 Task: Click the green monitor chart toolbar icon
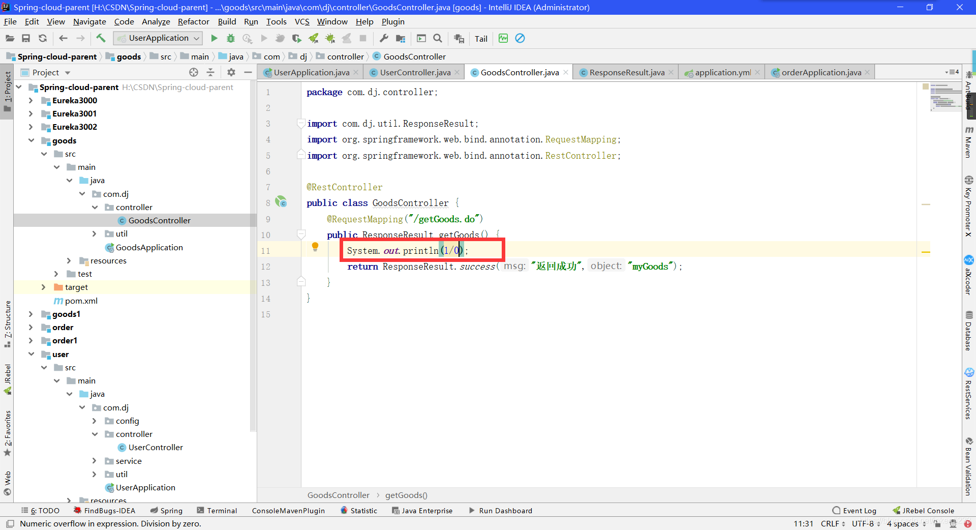(x=503, y=38)
